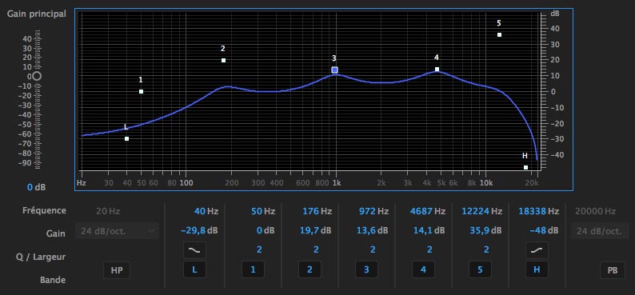Toggle band L on or off
This screenshot has width=635, height=295.
194,269
